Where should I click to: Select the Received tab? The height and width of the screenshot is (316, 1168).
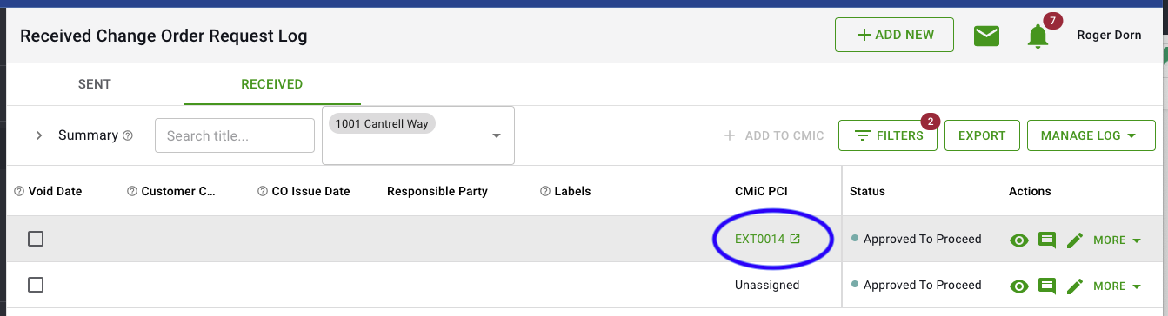tap(272, 84)
